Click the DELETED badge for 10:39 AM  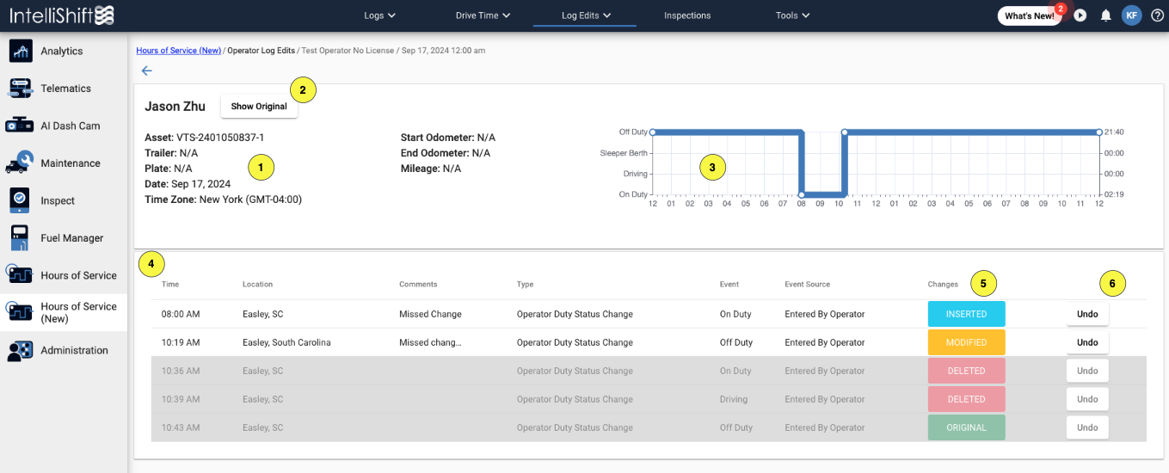tap(966, 399)
